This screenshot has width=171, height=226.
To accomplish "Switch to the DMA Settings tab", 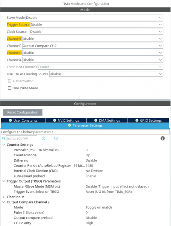I will [107, 121].
